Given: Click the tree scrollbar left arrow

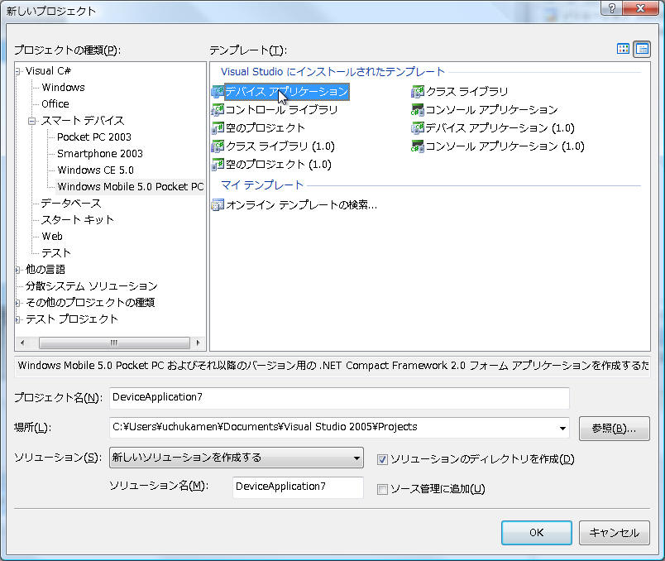Looking at the screenshot, I should point(22,343).
